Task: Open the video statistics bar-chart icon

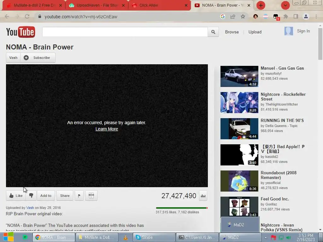Action: coord(203,196)
